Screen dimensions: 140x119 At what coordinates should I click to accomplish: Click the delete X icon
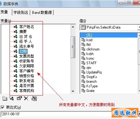click(26, 98)
